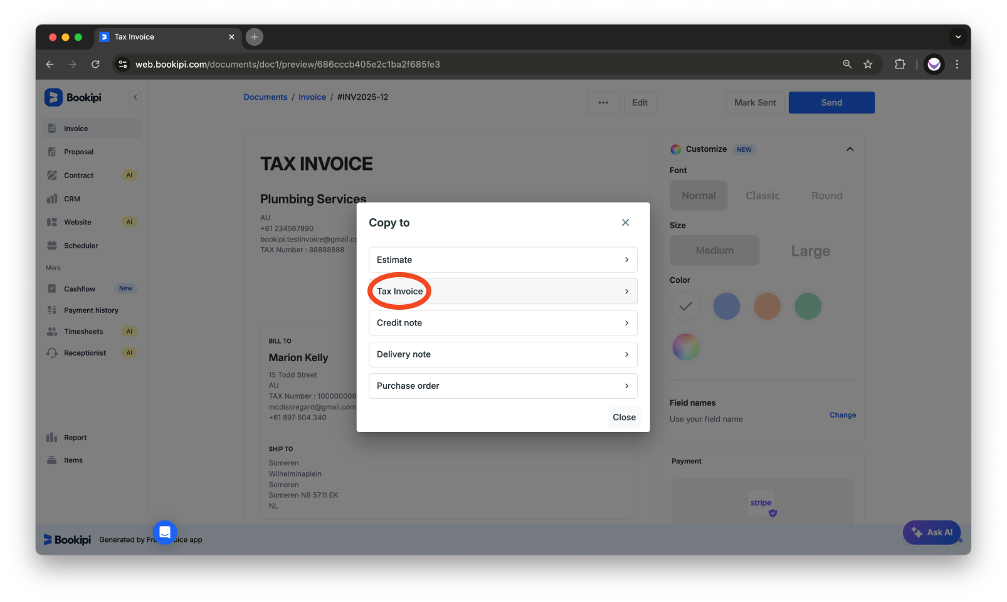This screenshot has width=1007, height=602.
Task: Expand the Estimate copy option
Action: tap(502, 260)
